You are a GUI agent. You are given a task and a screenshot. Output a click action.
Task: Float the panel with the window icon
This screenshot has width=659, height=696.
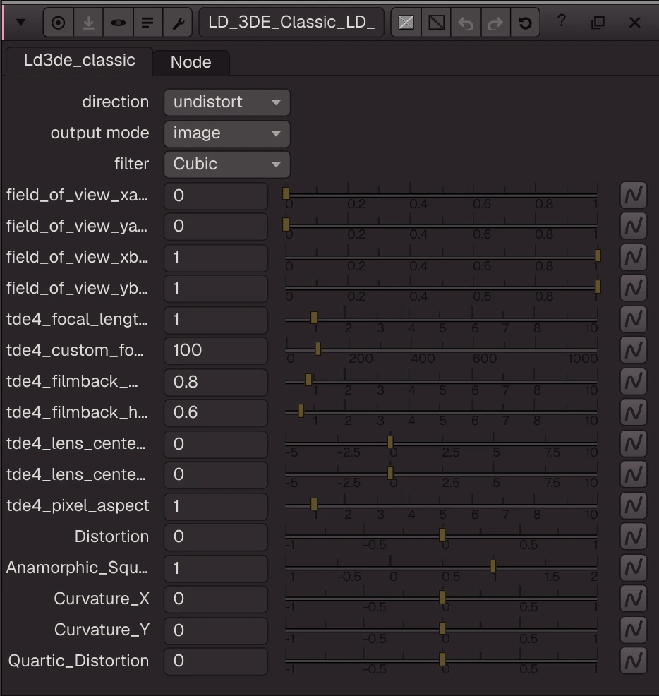[x=598, y=22]
